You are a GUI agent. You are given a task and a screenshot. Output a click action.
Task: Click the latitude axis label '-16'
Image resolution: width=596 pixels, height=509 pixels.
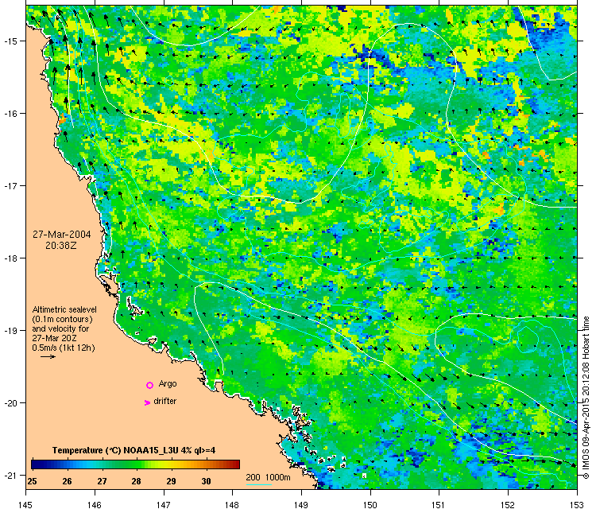[10, 114]
